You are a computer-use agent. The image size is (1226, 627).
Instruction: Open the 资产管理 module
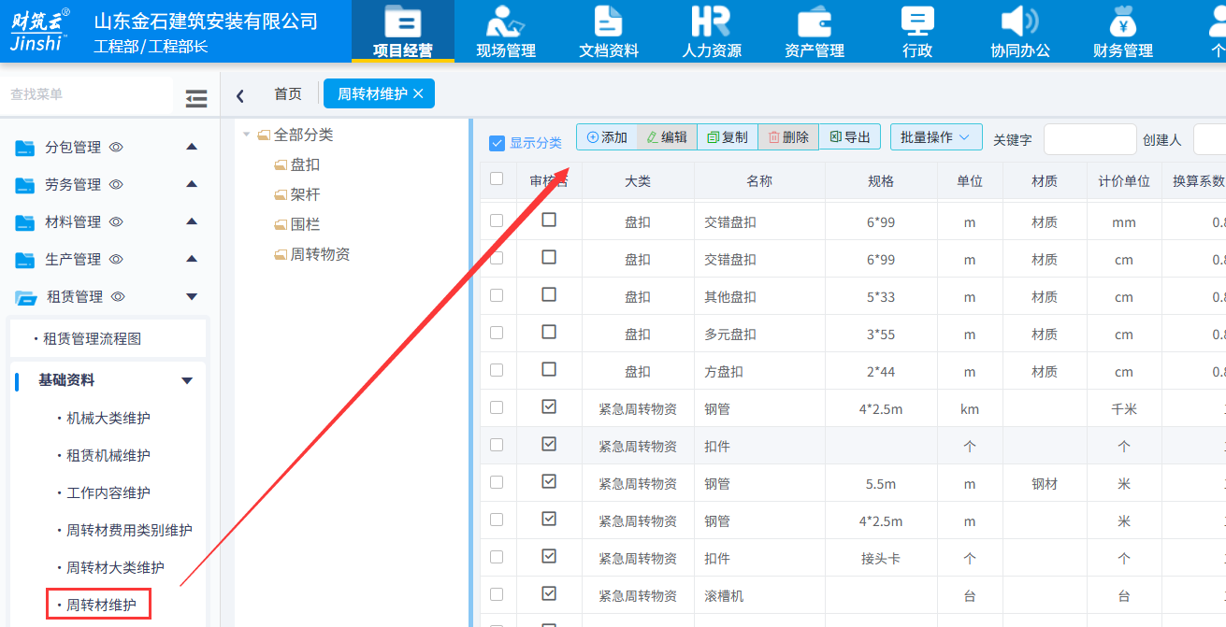(815, 32)
